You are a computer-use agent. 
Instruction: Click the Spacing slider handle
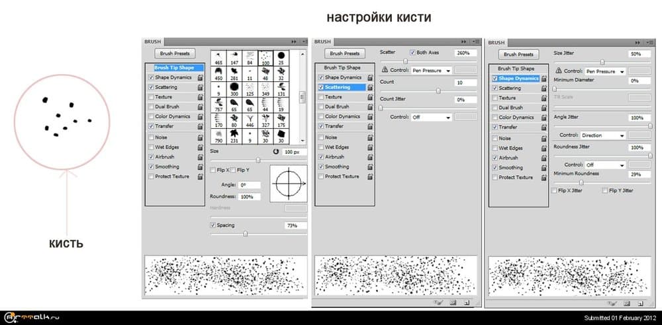pos(246,234)
